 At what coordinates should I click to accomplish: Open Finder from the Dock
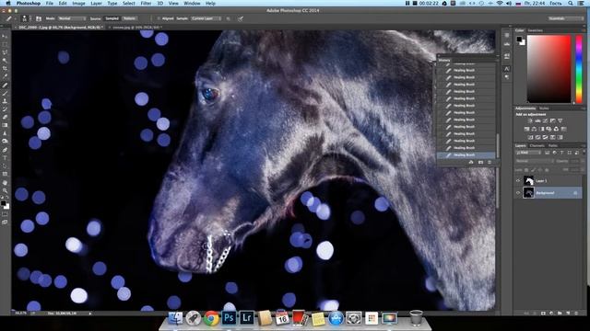click(176, 318)
